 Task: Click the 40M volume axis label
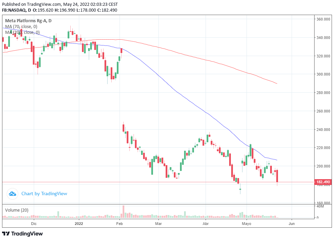[320, 206]
